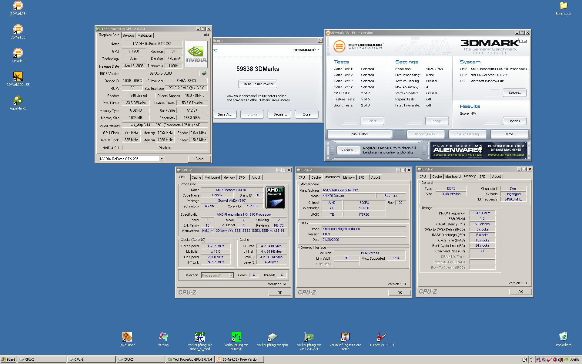Click the taskbar clock showing 22:58
This screenshot has height=364, width=582.
574,360
